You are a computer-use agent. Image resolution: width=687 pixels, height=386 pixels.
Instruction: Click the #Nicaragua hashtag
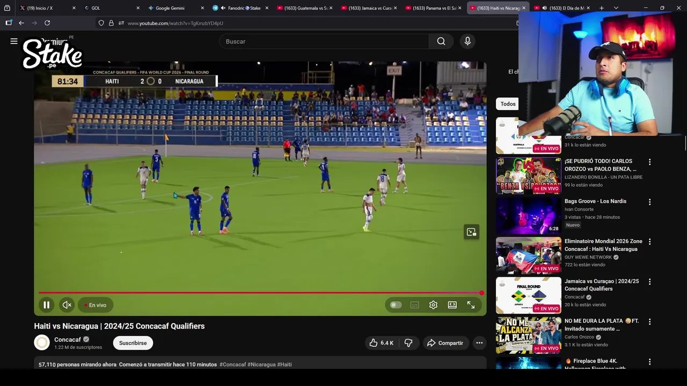(x=261, y=365)
